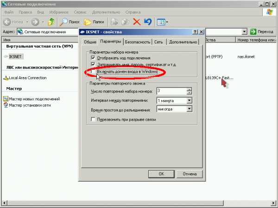Open the Дополнительно menu in menu bar
The height and width of the screenshot is (208, 278).
(106, 12)
